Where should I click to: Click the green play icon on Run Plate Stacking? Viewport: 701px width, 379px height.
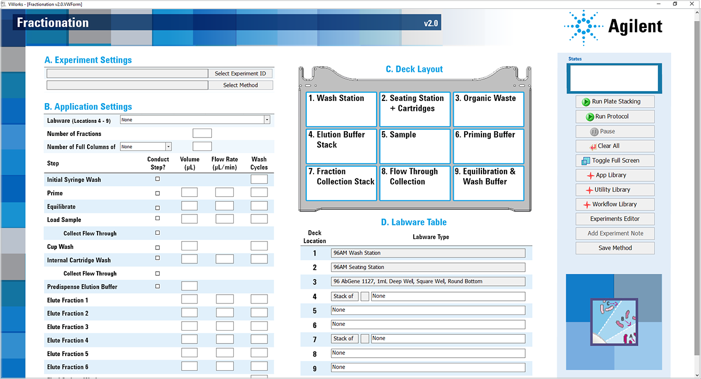pyautogui.click(x=586, y=102)
